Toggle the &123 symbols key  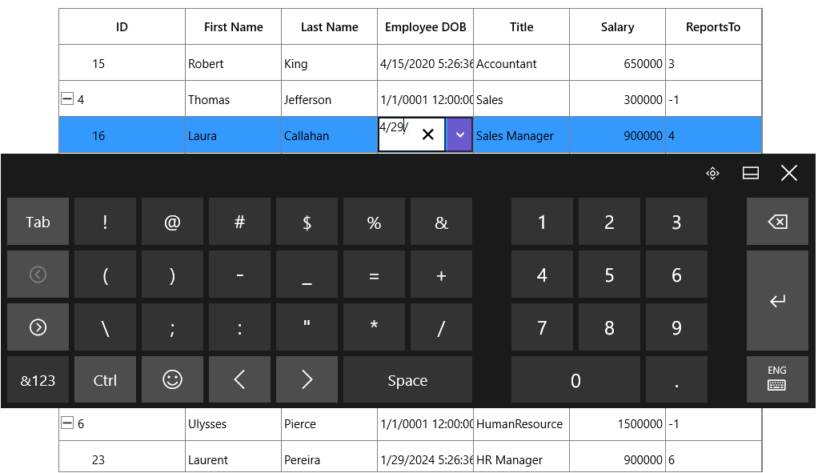tap(38, 379)
